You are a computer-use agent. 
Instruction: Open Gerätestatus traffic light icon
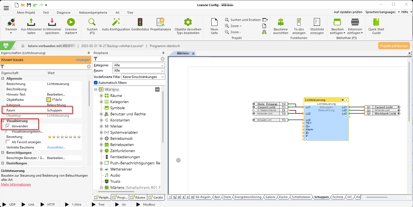tap(140, 22)
